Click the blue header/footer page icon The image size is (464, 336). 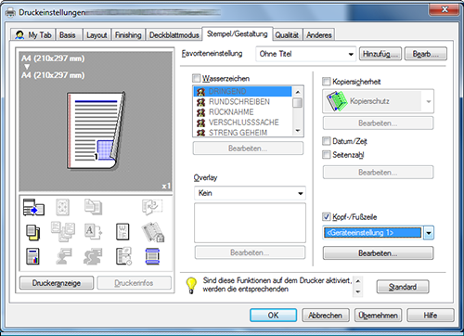tap(152, 256)
